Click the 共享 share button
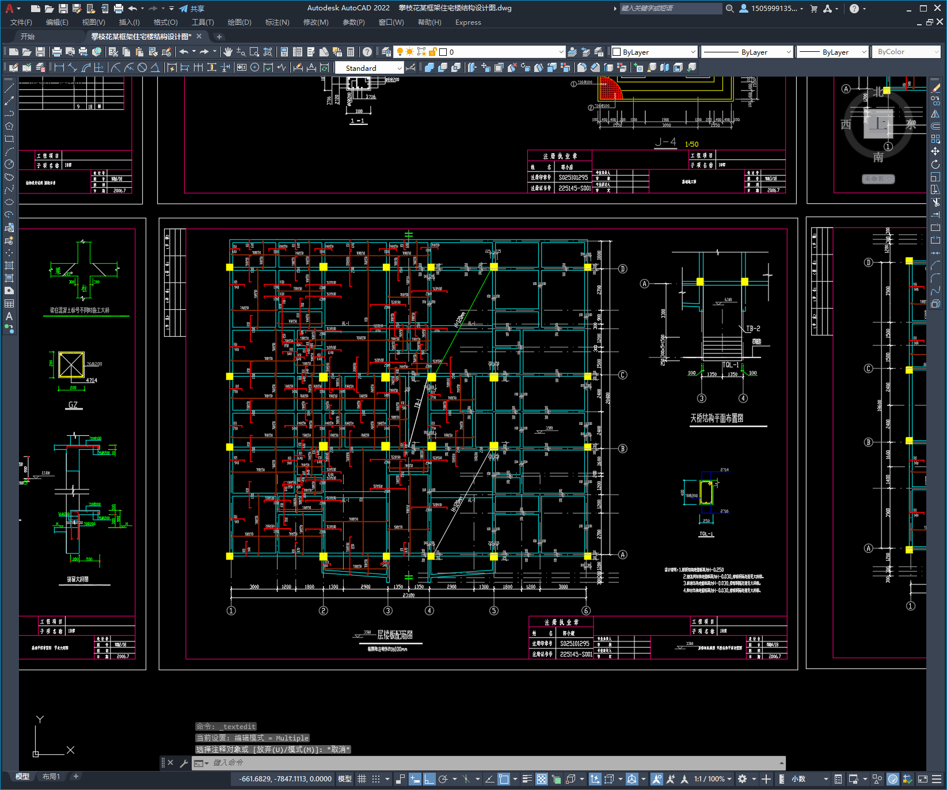The height and width of the screenshot is (790, 947). 192,9
